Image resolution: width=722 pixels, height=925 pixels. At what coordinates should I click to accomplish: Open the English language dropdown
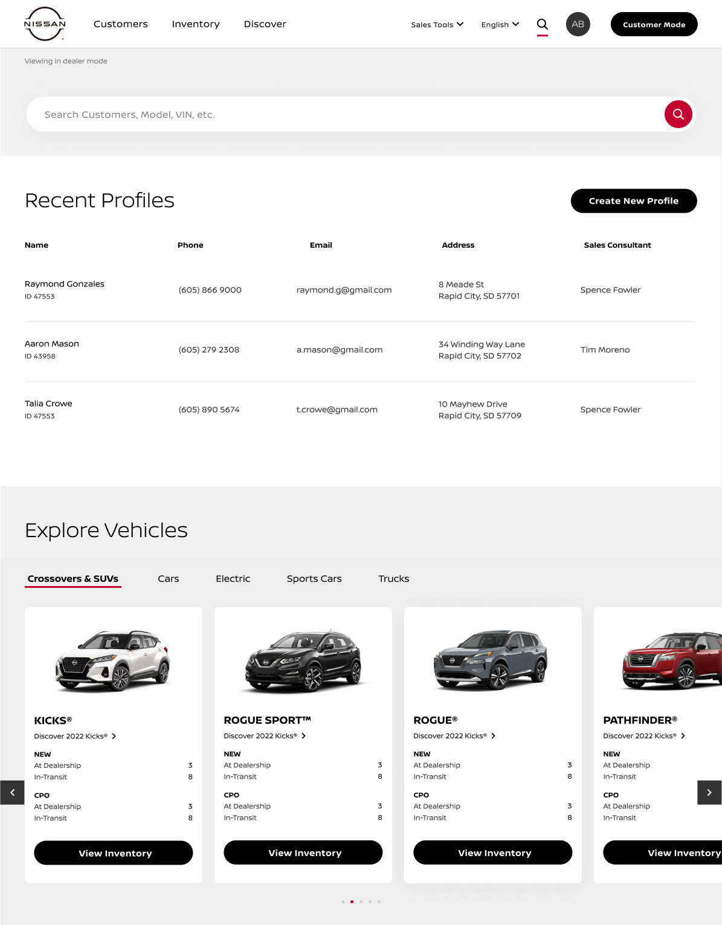point(500,24)
